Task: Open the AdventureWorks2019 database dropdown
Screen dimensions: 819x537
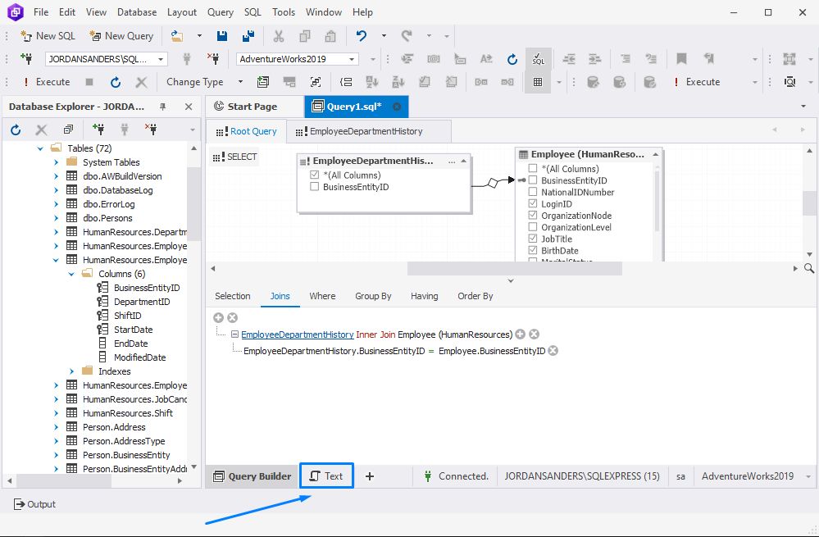Action: point(352,59)
